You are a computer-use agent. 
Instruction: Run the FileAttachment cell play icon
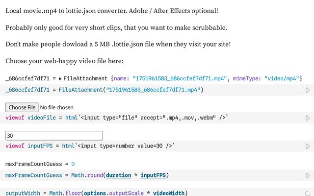(x=308, y=90)
